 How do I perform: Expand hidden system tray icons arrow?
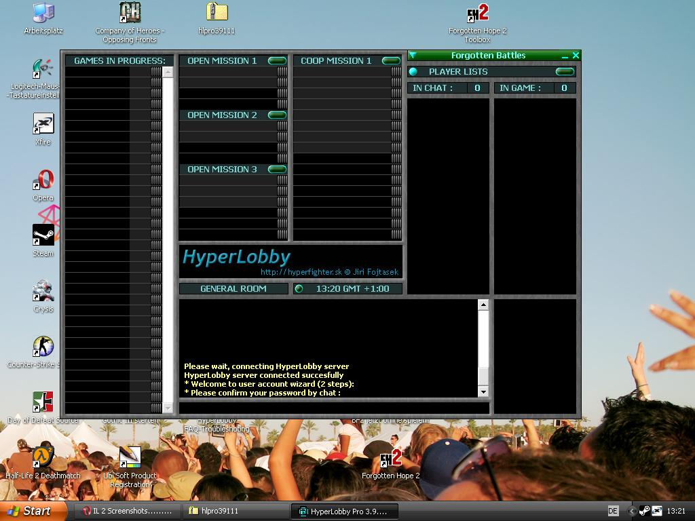click(x=633, y=512)
